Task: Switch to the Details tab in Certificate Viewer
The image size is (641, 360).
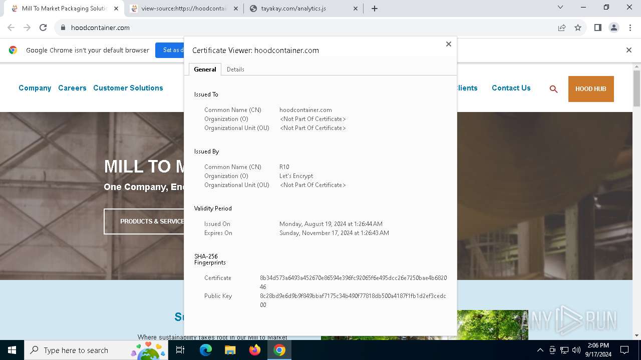Action: pos(235,69)
